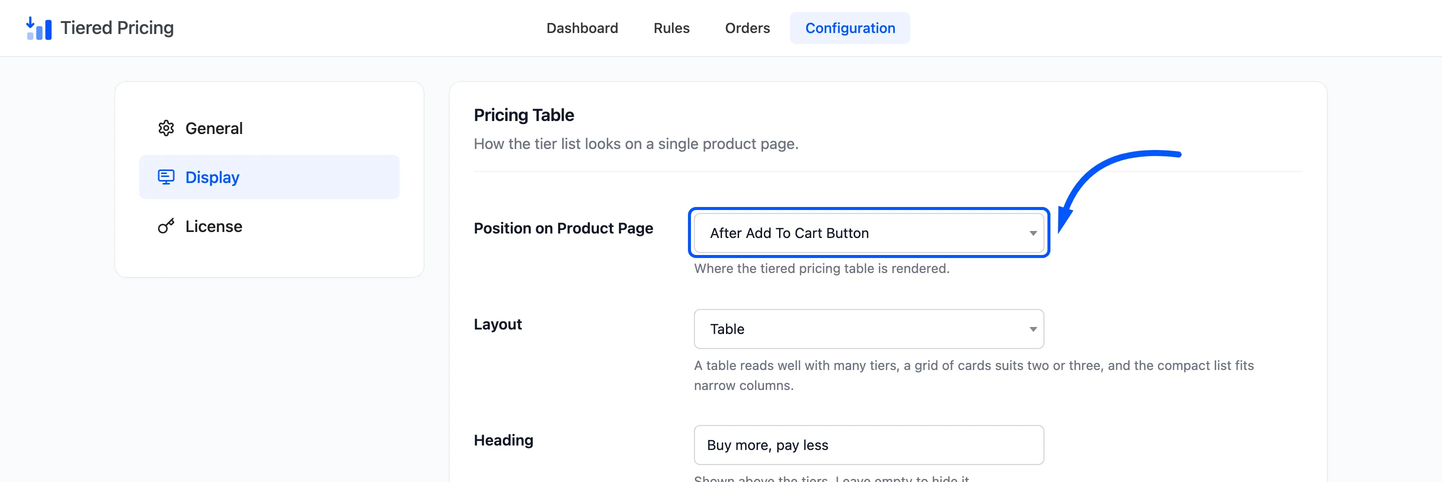Click 'Where the tiered pricing table is rendered.' text
This screenshot has width=1442, height=482.
tap(821, 268)
